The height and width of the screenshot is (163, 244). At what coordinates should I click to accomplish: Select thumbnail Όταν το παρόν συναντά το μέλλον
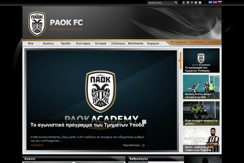pyautogui.click(x=201, y=113)
